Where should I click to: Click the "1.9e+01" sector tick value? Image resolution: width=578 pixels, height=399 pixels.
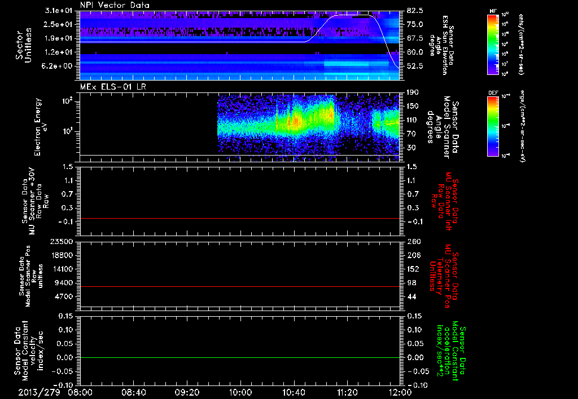59,38
